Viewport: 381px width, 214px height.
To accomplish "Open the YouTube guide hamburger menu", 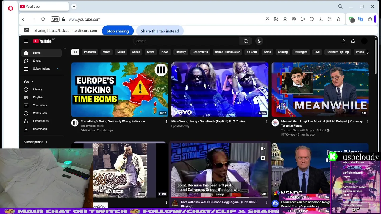I will click(x=26, y=41).
